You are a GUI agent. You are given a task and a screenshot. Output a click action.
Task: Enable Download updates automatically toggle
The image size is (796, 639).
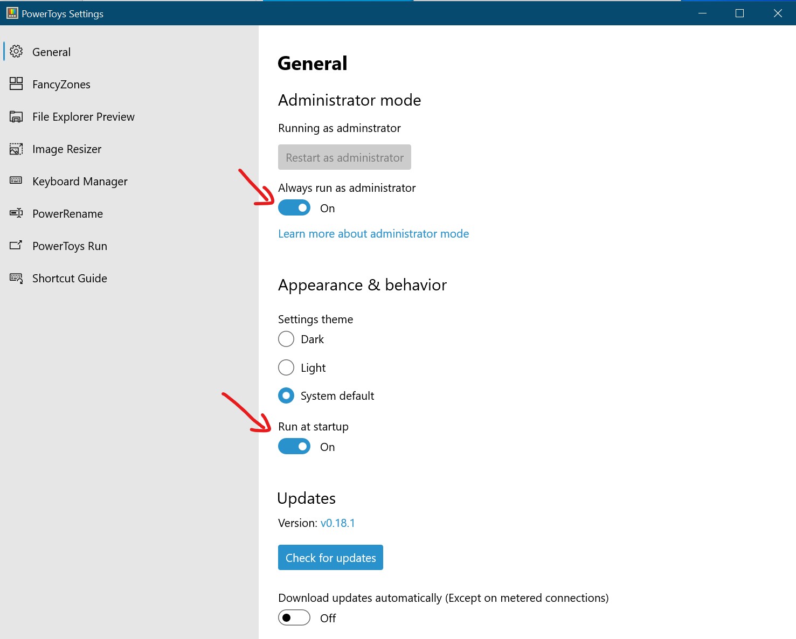click(294, 617)
